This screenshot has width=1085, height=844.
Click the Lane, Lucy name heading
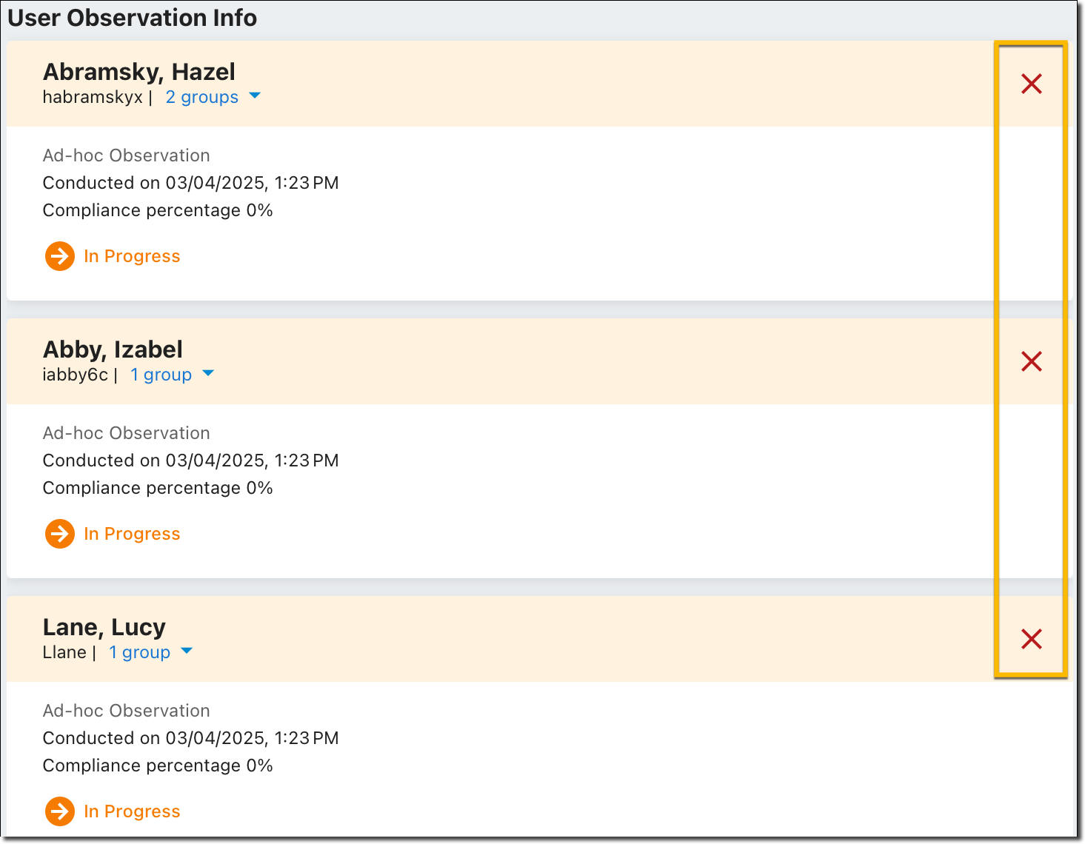tap(104, 627)
